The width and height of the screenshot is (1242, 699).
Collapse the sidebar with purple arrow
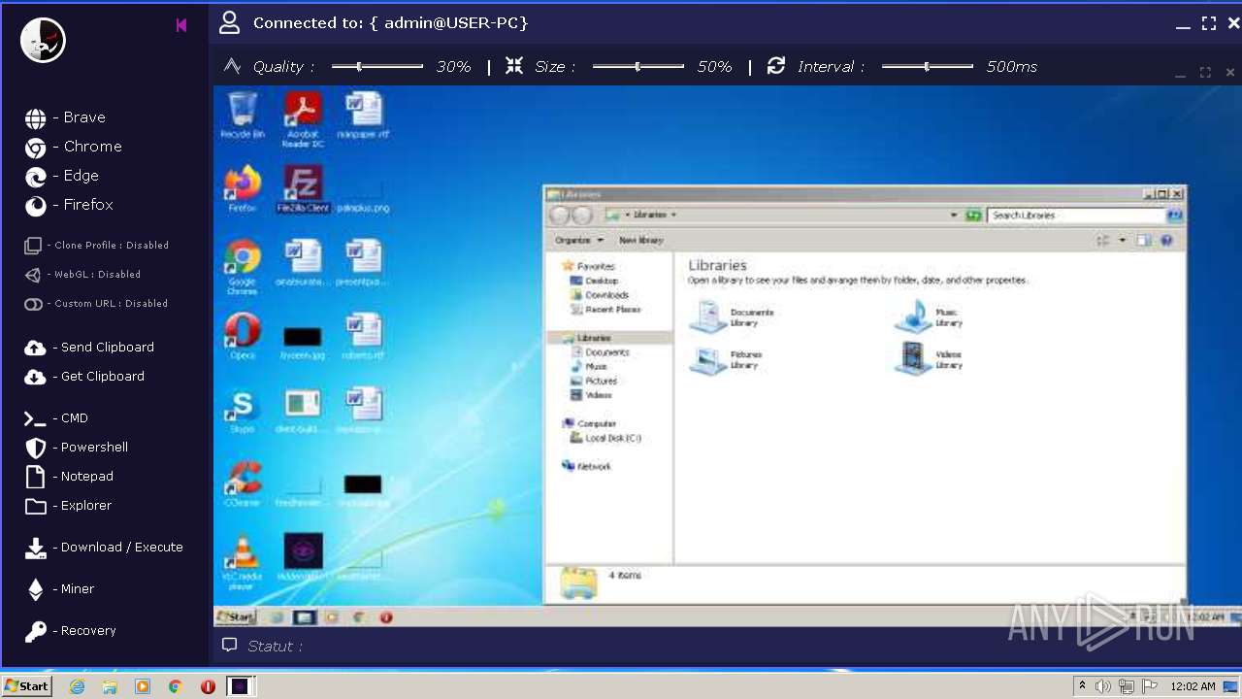pyautogui.click(x=181, y=25)
